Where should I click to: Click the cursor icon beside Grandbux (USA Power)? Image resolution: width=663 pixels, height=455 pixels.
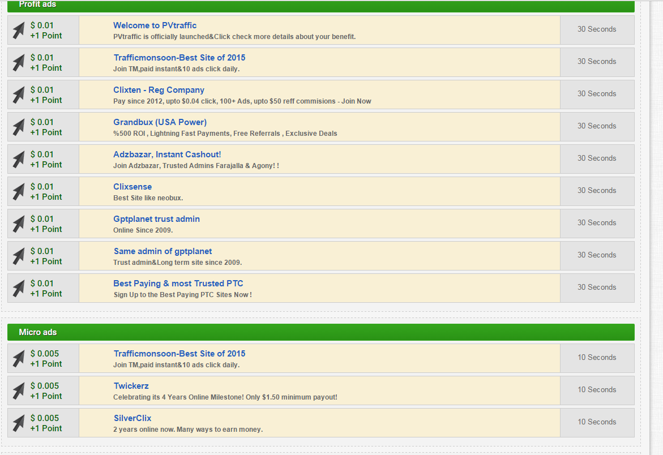pos(19,127)
